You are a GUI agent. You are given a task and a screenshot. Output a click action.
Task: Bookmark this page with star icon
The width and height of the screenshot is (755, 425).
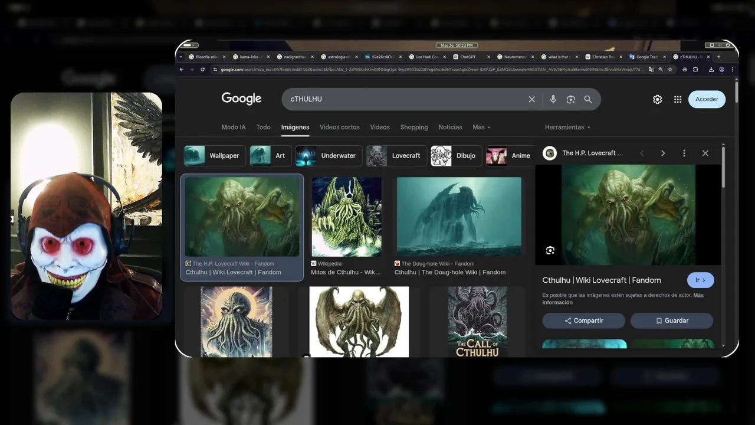(670, 69)
